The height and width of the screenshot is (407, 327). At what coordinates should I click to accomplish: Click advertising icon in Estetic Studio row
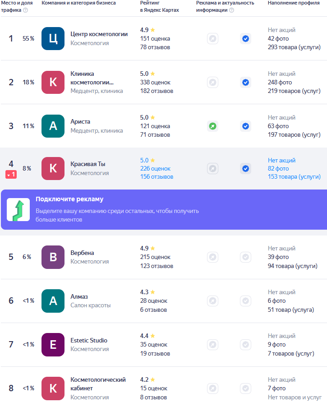tap(212, 345)
